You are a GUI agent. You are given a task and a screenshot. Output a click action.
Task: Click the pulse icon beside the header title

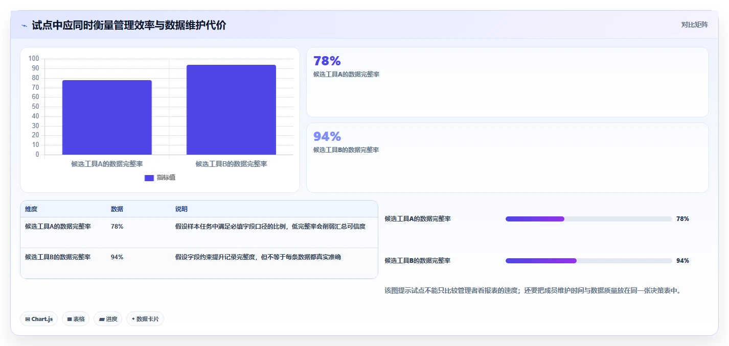point(25,26)
